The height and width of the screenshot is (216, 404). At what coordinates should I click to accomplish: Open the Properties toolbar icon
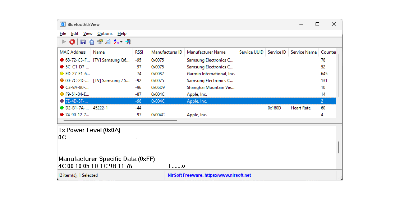pyautogui.click(x=100, y=42)
